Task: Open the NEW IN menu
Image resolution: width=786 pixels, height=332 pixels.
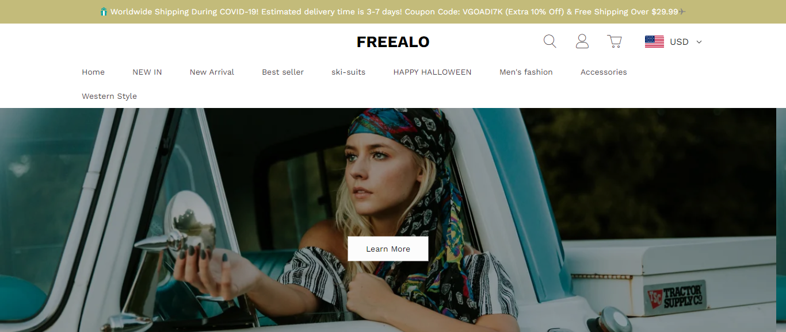Action: (147, 72)
